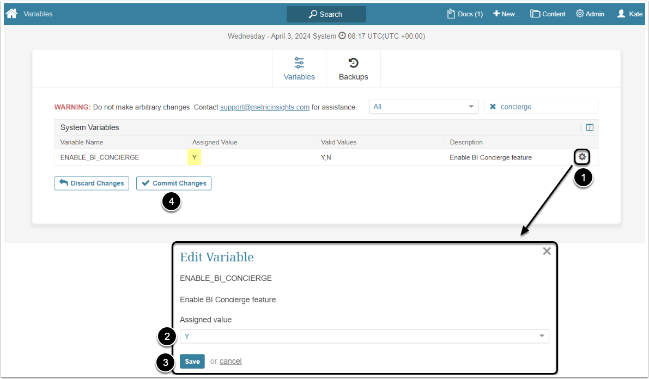
Task: Clear the concierge search filter with X icon
Action: (493, 107)
